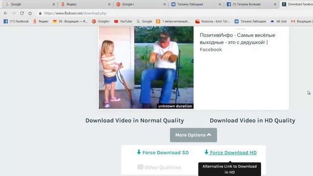Click the padlock icon in address bar

click(x=40, y=13)
